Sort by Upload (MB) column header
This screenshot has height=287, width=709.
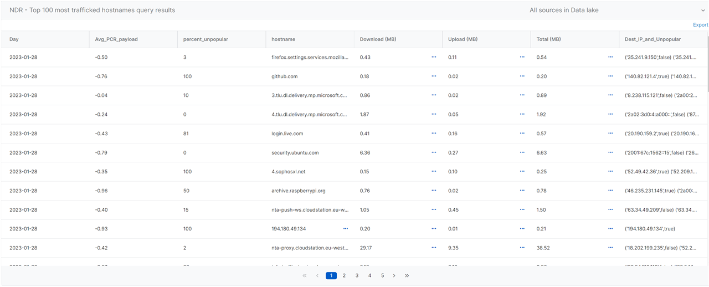tap(463, 39)
